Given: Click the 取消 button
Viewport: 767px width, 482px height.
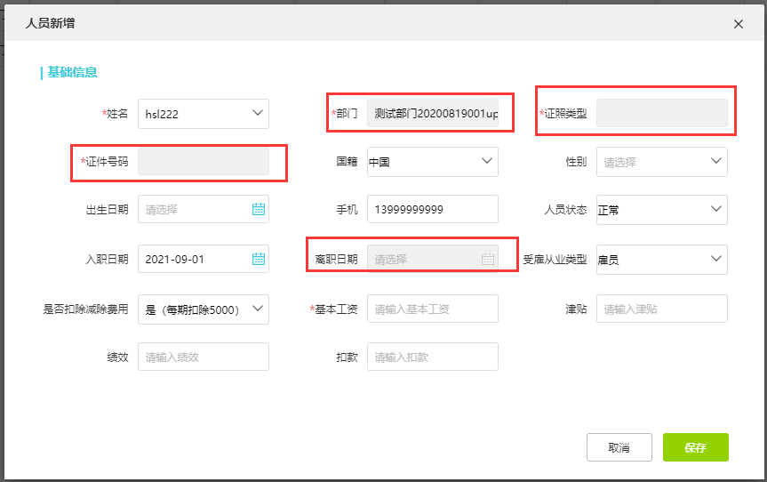Looking at the screenshot, I should point(619,448).
